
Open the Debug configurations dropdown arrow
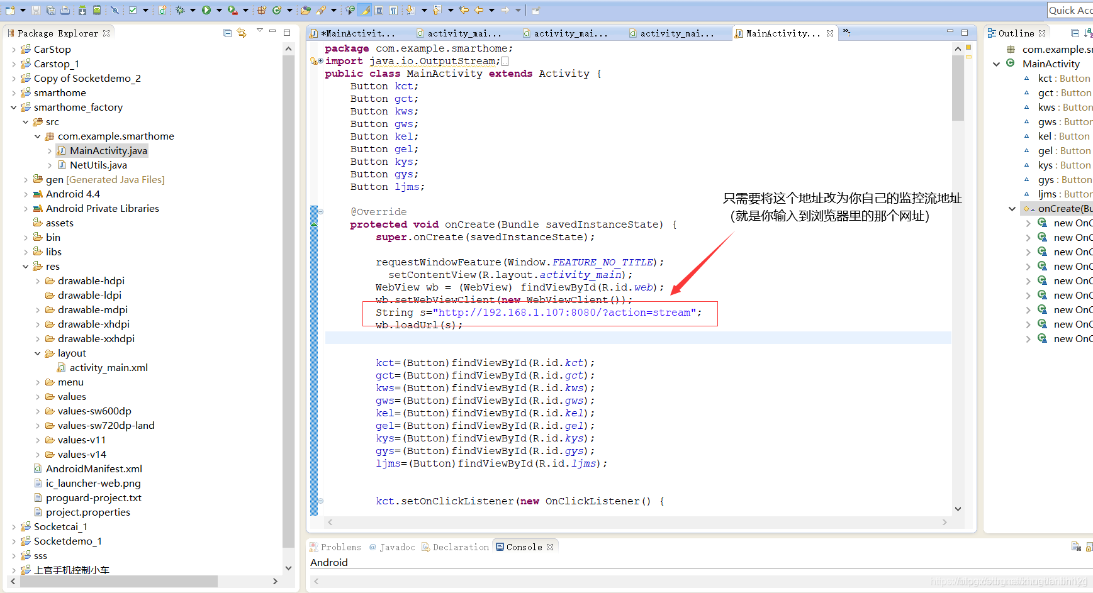coord(193,10)
